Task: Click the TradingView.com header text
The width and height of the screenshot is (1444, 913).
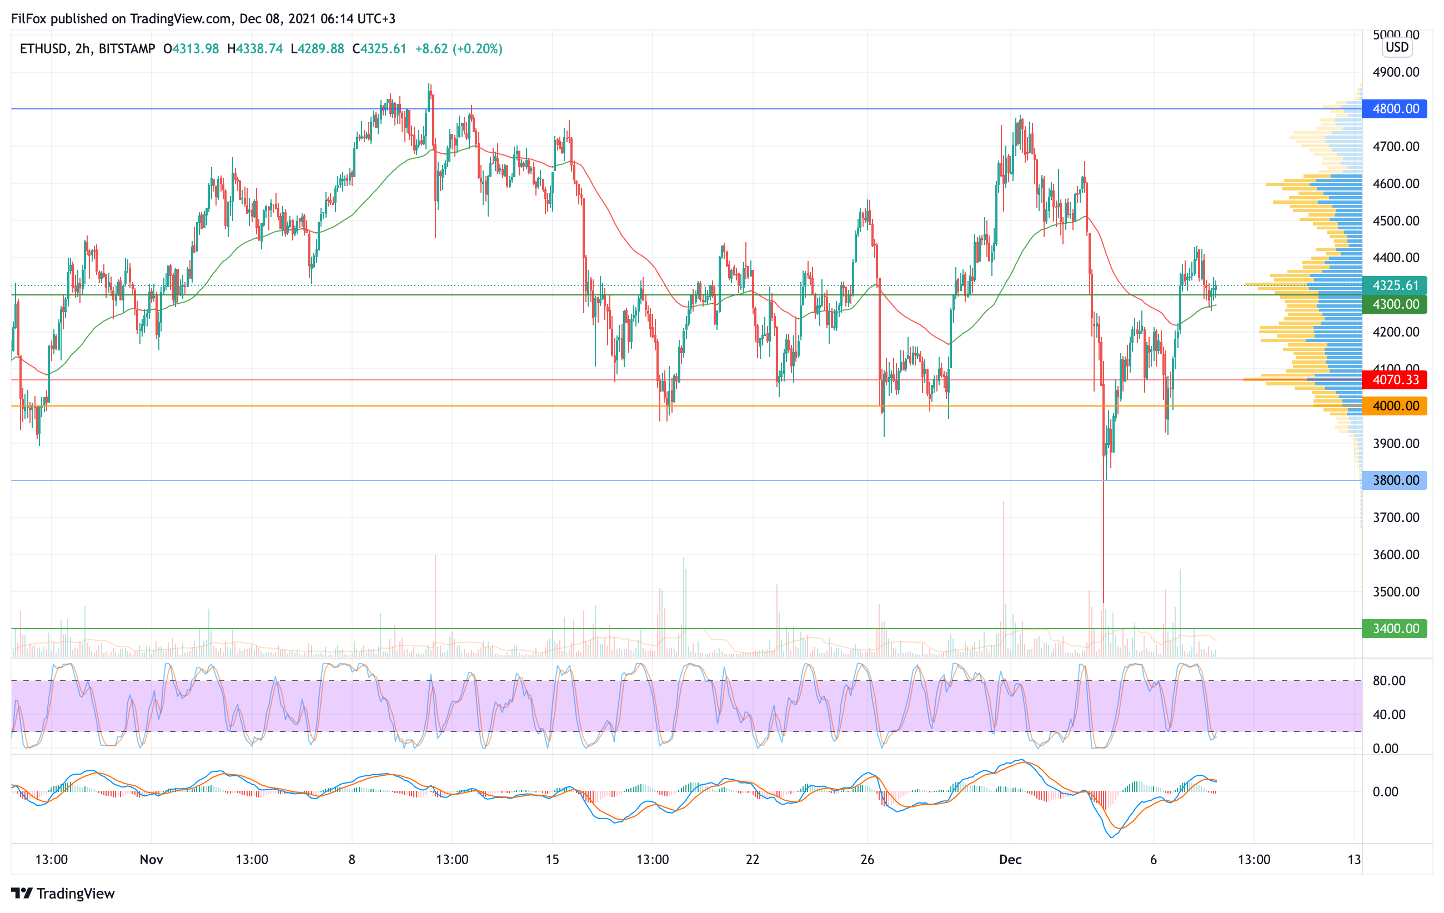Action: tap(180, 18)
